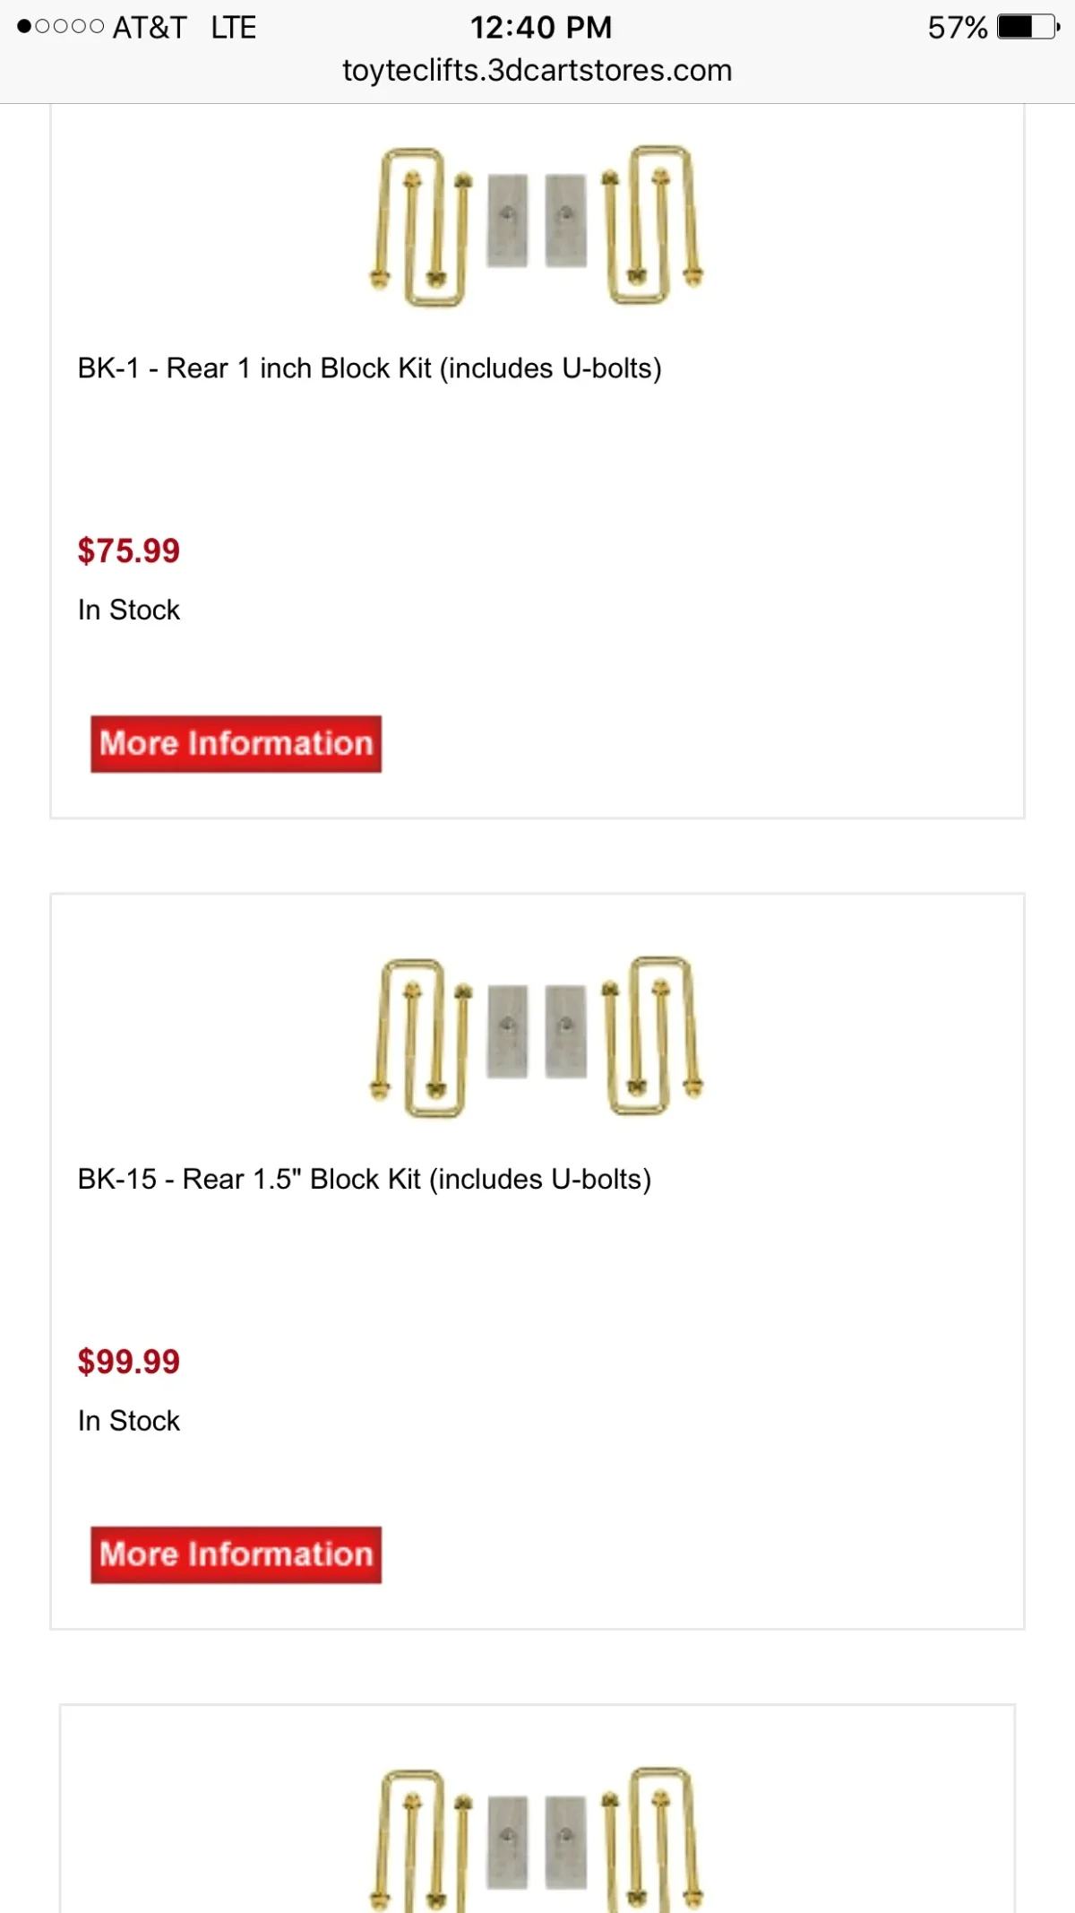Tap the gray lift blocks in BK-15 image
The height and width of the screenshot is (1913, 1075).
tap(537, 1031)
